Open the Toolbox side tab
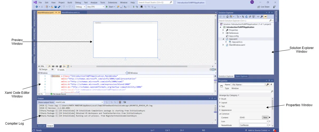The width and height of the screenshot is (319, 132). (34, 59)
